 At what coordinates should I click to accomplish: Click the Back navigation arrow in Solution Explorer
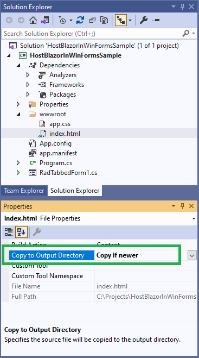9,20
